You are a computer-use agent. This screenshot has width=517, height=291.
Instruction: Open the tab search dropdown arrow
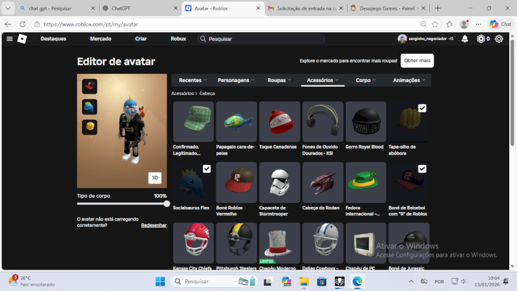(8, 8)
